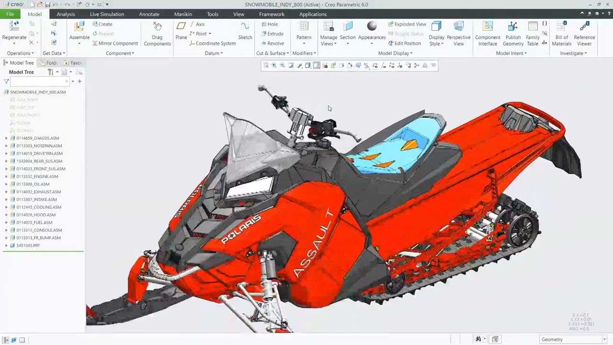Switch to the View tab
The width and height of the screenshot is (613, 345).
coord(238,14)
